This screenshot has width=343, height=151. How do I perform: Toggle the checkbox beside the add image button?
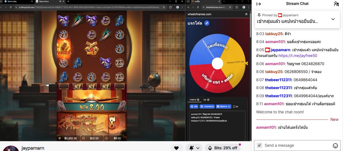point(234,106)
